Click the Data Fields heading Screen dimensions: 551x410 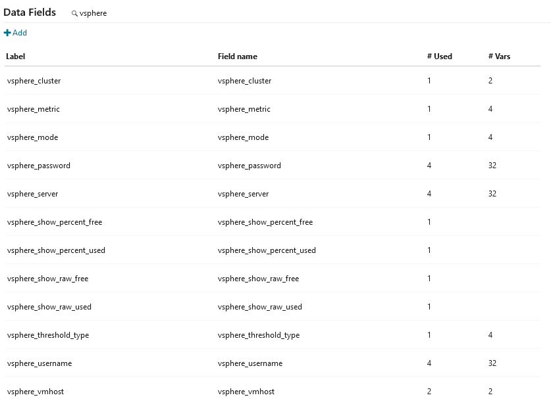30,12
